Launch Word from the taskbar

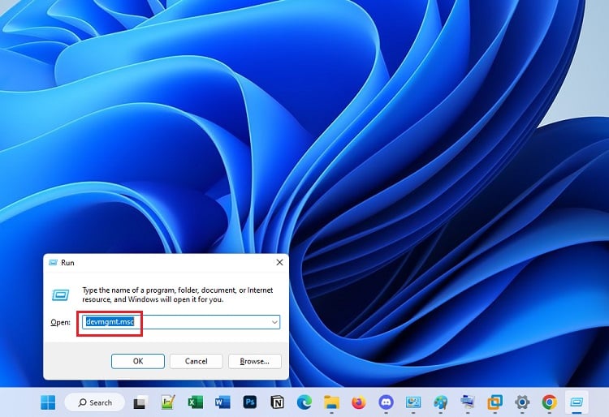222,402
